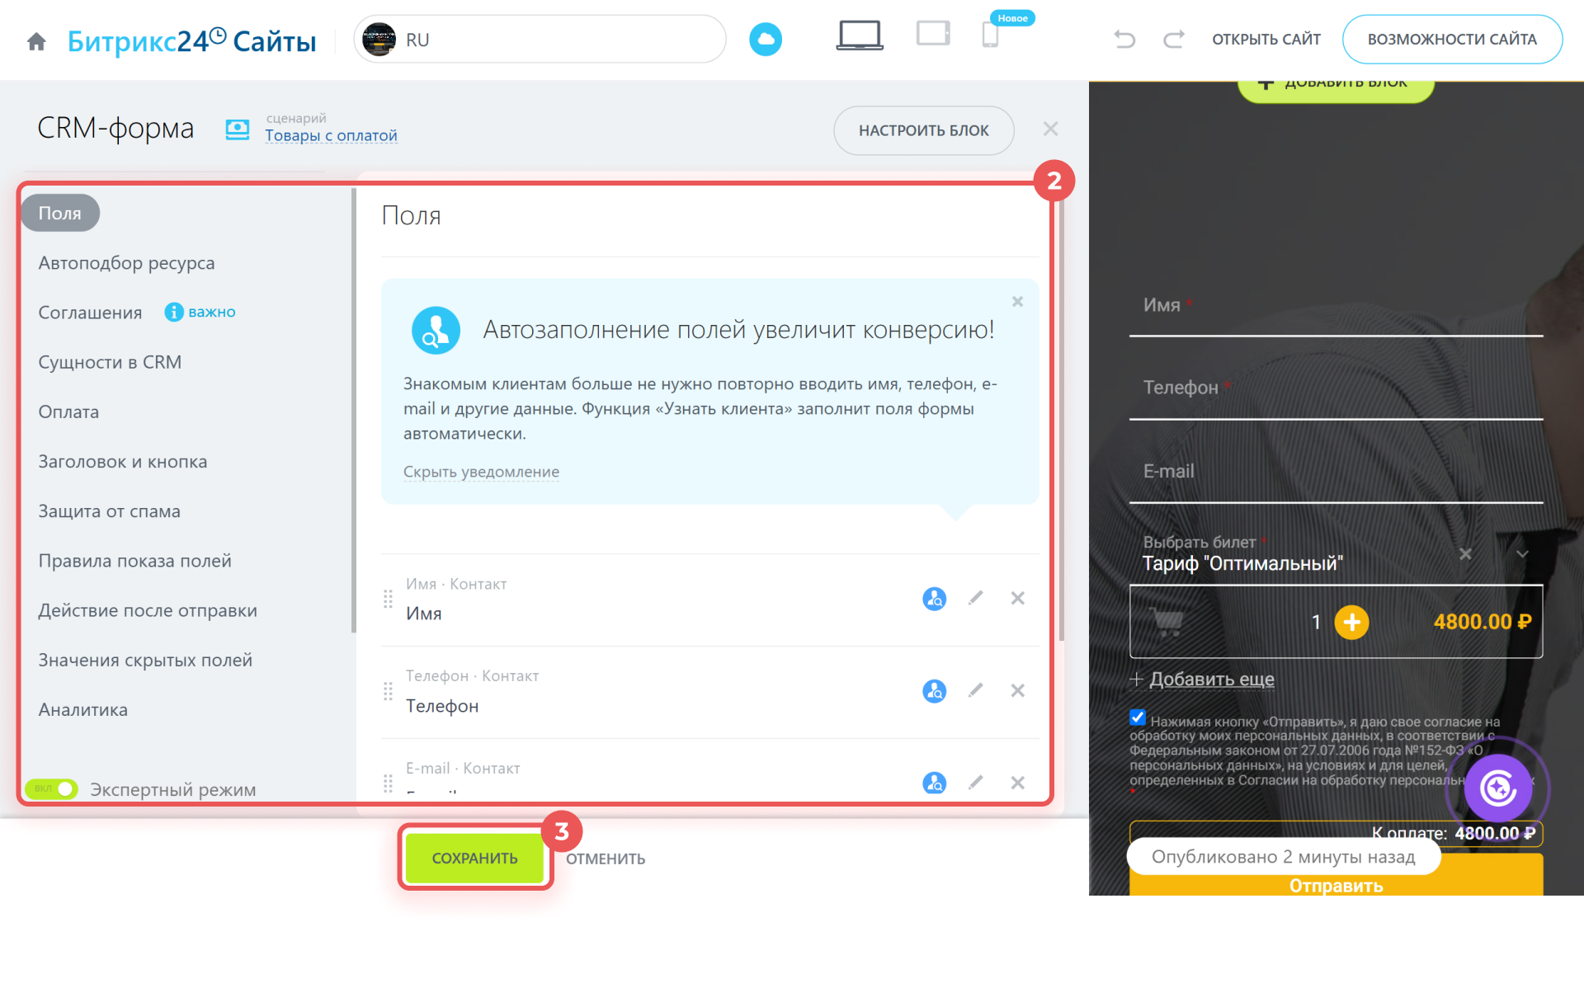Open the Товары с оплатой scenario selector
Screen dimensions: 1584x1002
(x=331, y=135)
